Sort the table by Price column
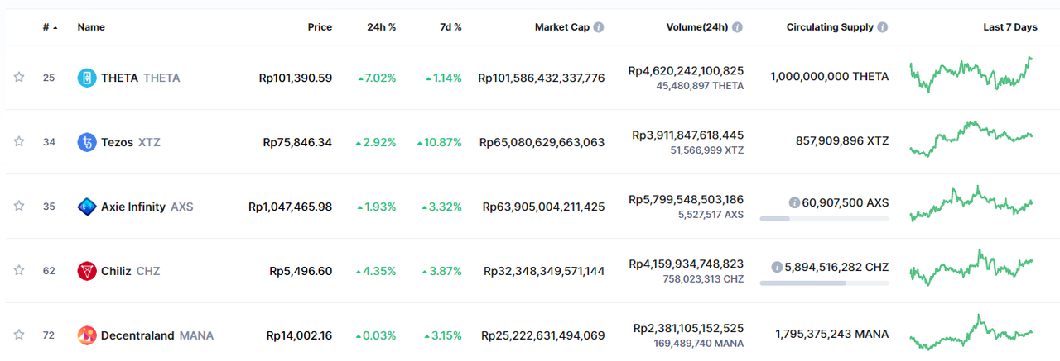Image resolution: width=1060 pixels, height=361 pixels. tap(320, 27)
